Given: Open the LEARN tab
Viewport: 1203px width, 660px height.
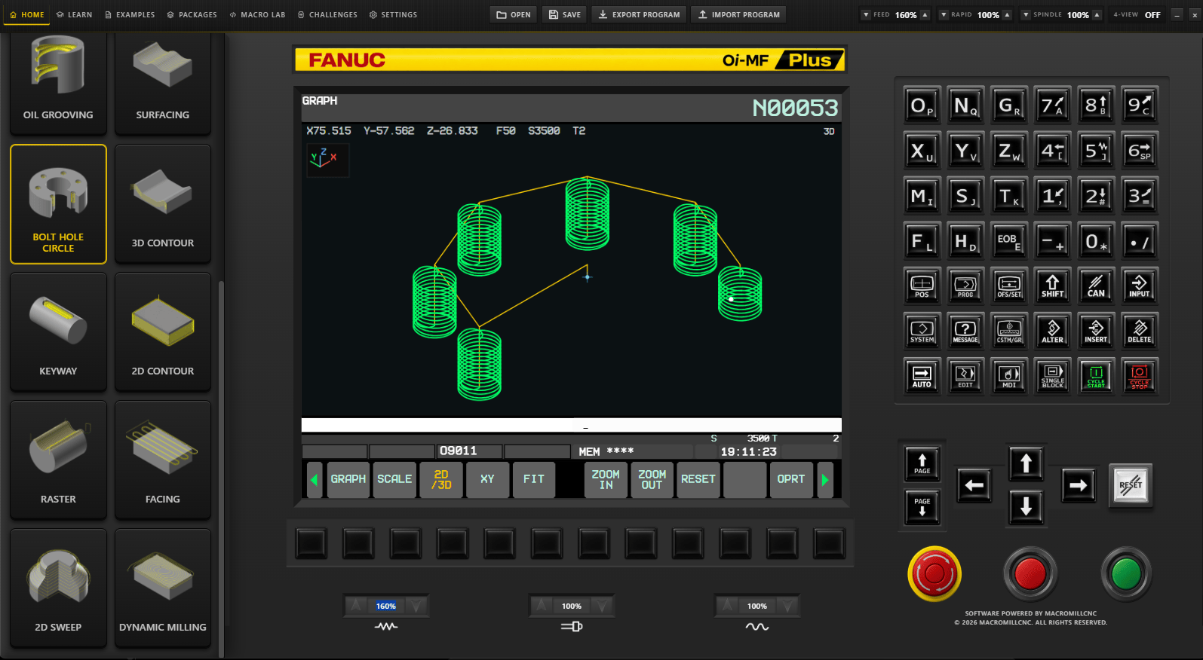Looking at the screenshot, I should (74, 14).
